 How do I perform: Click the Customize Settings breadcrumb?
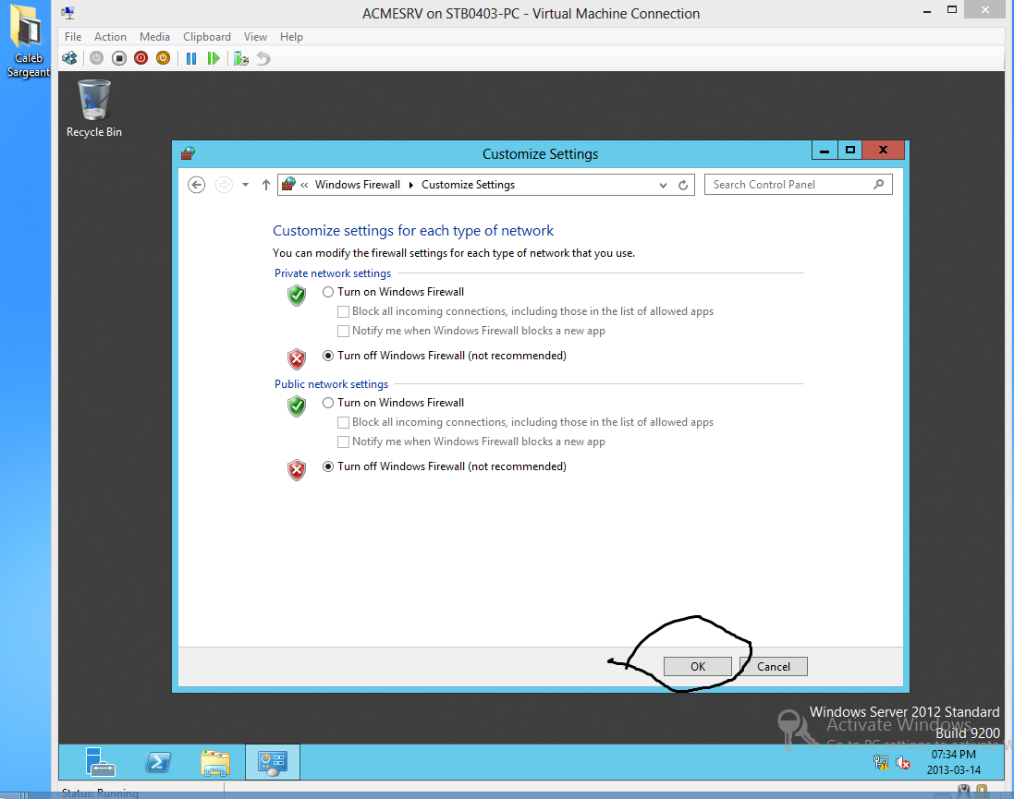click(x=469, y=185)
